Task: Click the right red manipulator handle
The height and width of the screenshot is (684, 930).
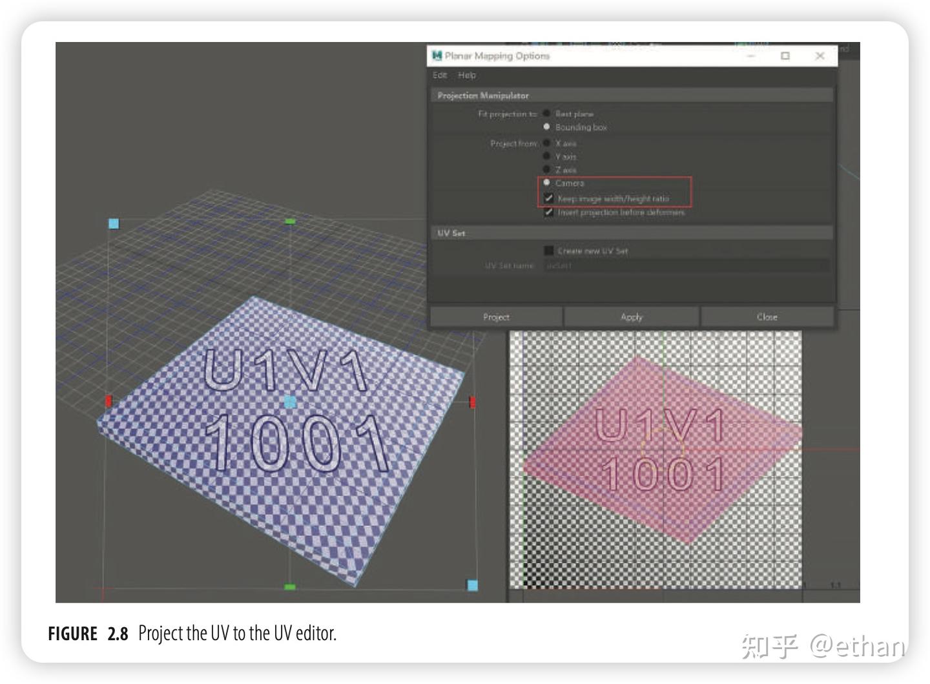Action: pos(472,402)
